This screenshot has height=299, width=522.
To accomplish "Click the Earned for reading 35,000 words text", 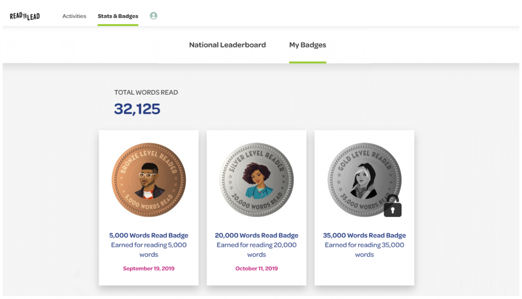I will point(364,250).
